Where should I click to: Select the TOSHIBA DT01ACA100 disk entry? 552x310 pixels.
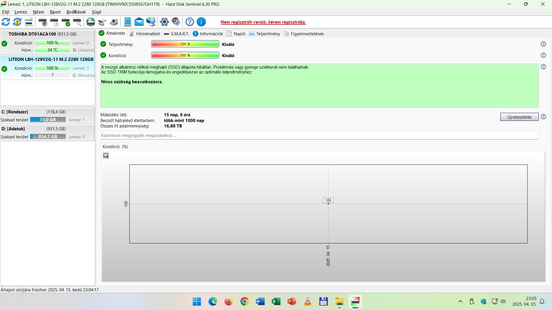pyautogui.click(x=43, y=34)
